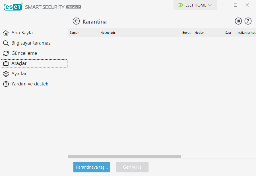Click the Güncelleme refresh arrows icon
Image resolution: width=256 pixels, height=176 pixels.
[x=6, y=53]
